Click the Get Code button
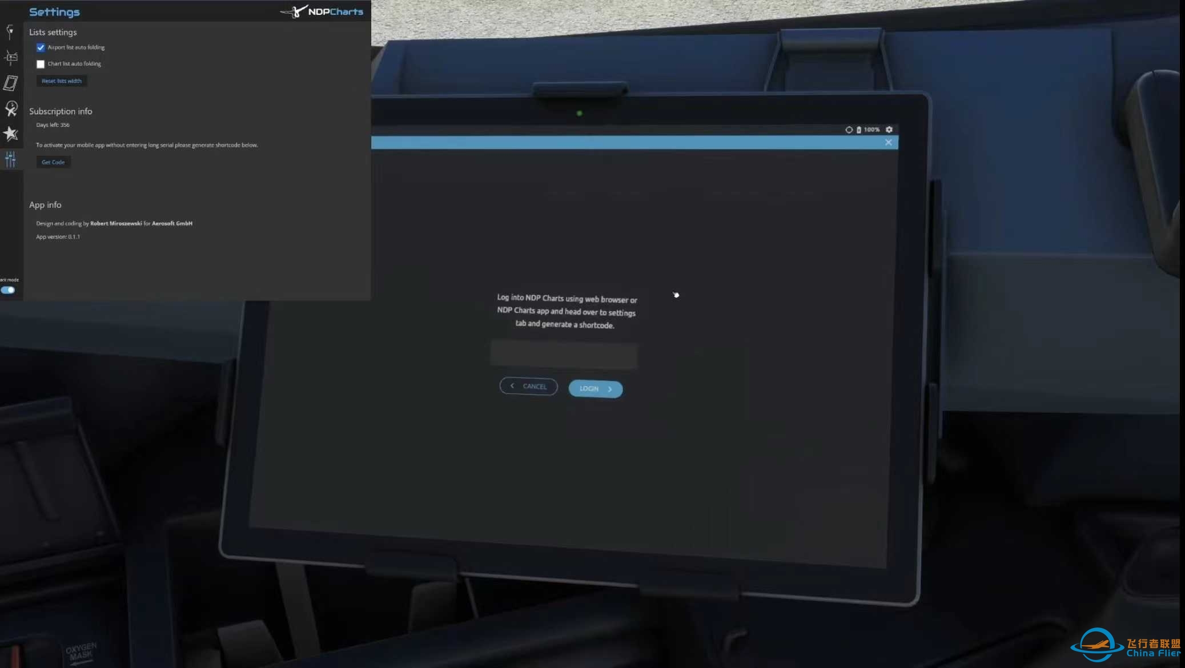Screen dimensions: 1185x668 point(53,162)
